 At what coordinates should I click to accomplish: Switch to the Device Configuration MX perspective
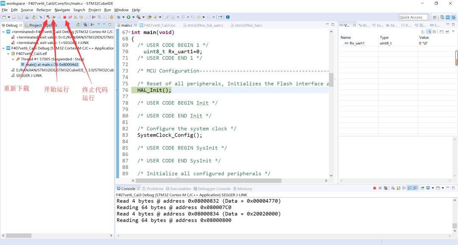[448, 17]
